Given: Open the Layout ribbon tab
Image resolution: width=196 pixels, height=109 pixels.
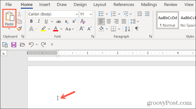Looking at the screenshot, I should point(100,4).
